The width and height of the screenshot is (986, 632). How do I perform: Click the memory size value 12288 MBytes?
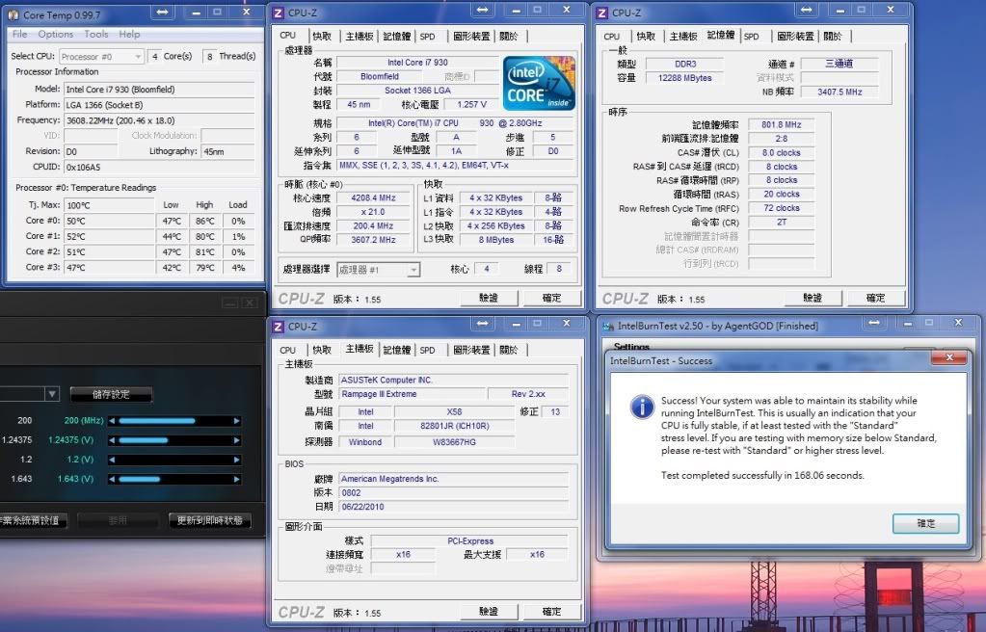[x=684, y=78]
